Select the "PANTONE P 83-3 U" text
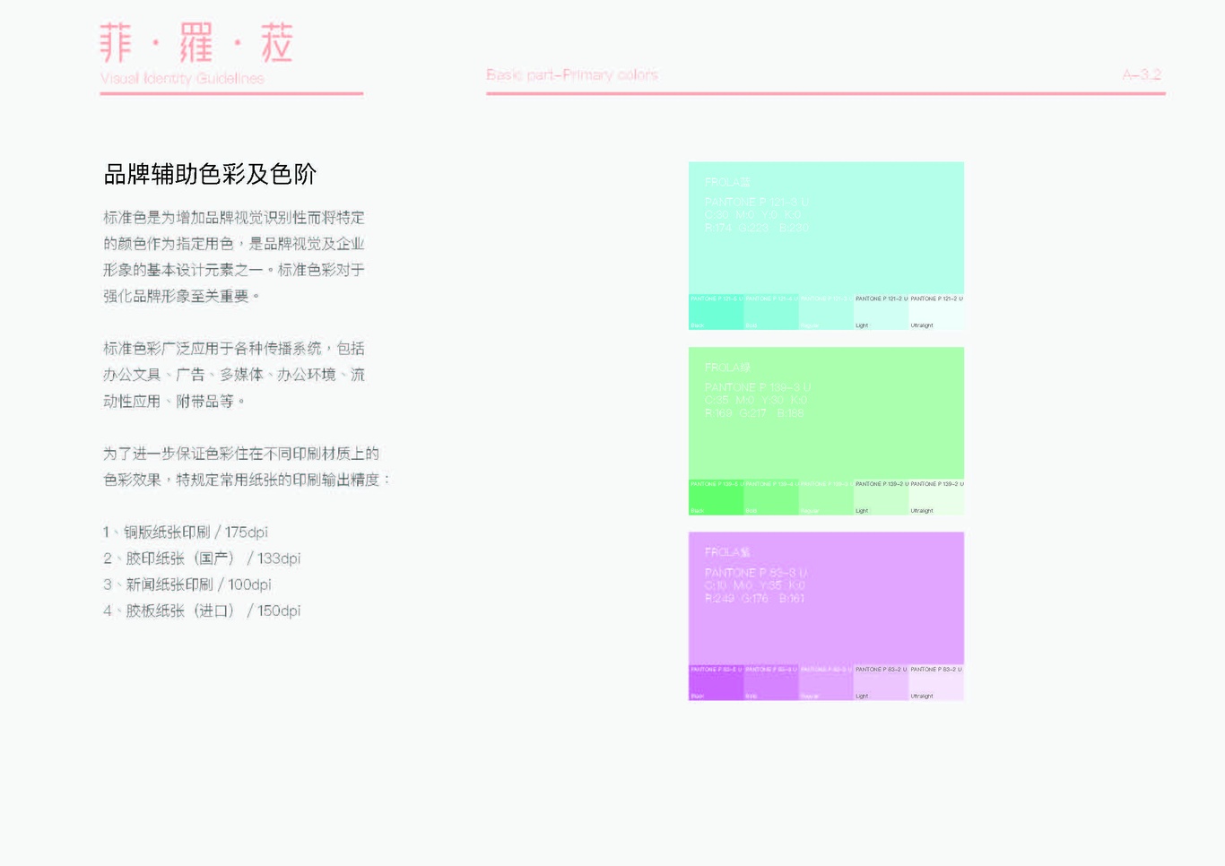1225x866 pixels. coord(756,572)
